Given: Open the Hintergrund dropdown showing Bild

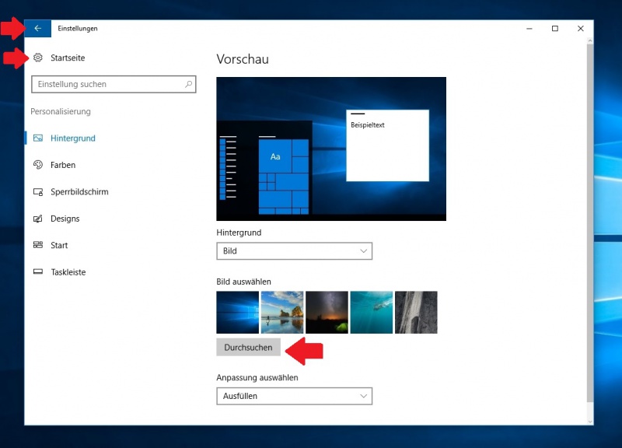Looking at the screenshot, I should point(295,250).
